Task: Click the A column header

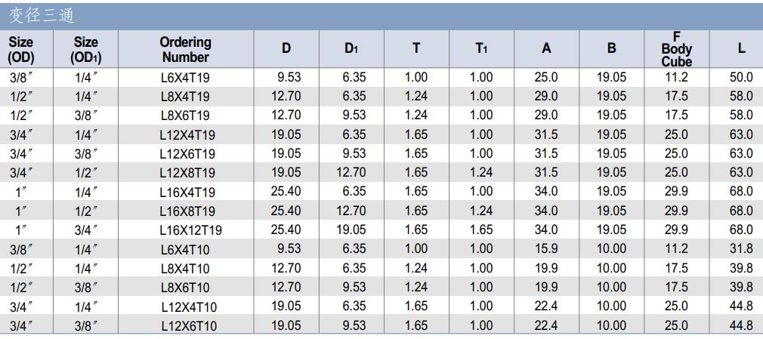Action: [x=546, y=48]
